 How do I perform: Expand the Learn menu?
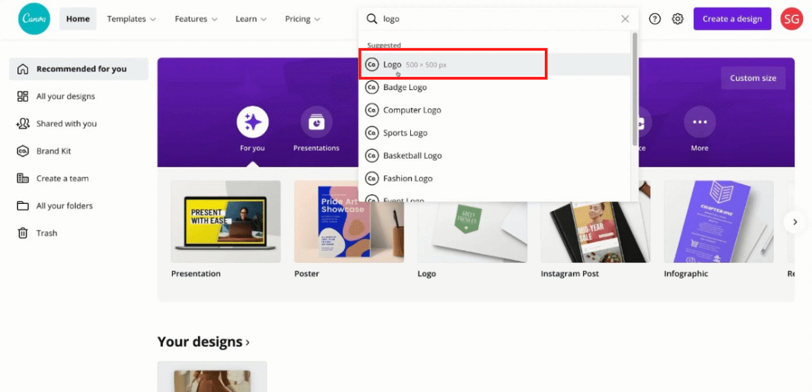[x=251, y=19]
